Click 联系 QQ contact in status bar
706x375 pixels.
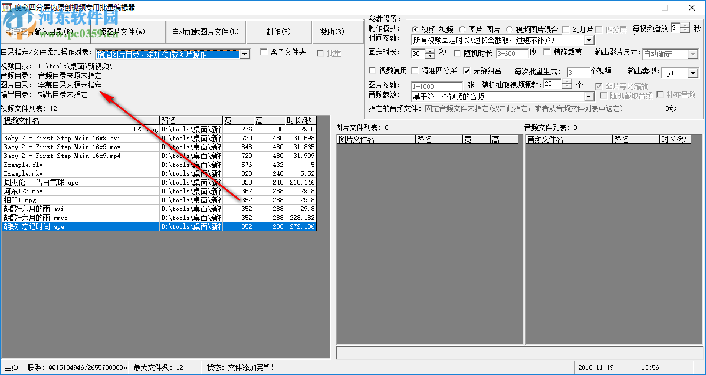(77, 367)
